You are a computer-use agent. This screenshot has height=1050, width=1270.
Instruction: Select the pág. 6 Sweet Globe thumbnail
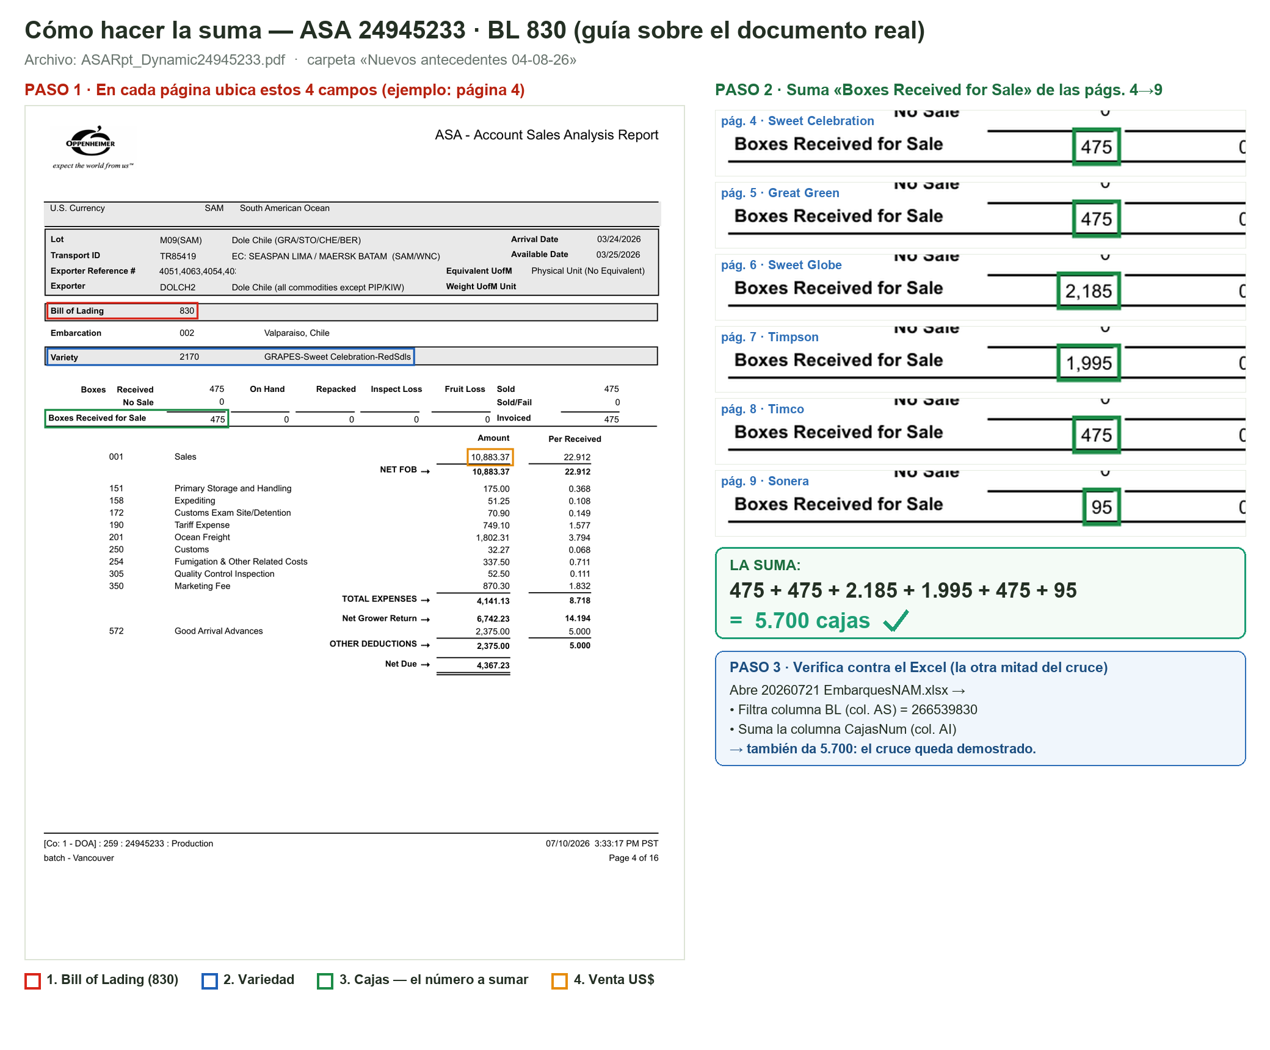(x=980, y=287)
